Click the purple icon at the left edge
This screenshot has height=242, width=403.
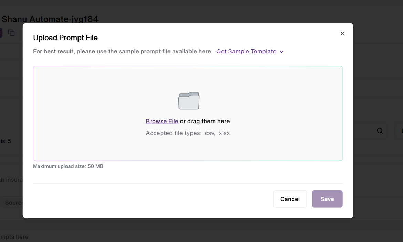point(1,33)
